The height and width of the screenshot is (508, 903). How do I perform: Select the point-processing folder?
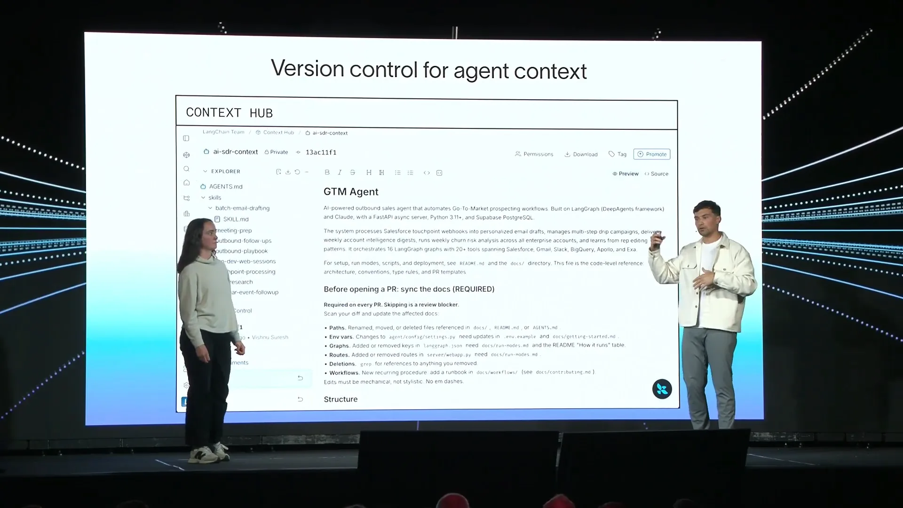click(x=251, y=272)
